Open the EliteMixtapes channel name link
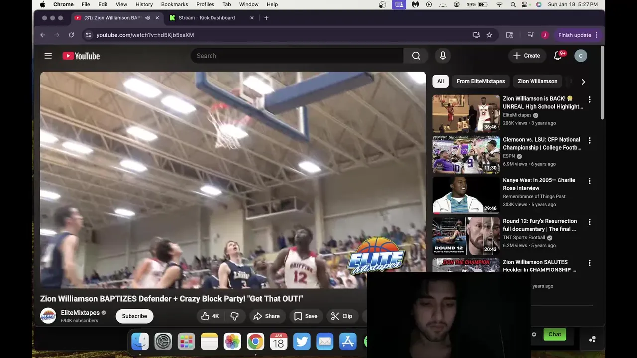 (x=80, y=313)
